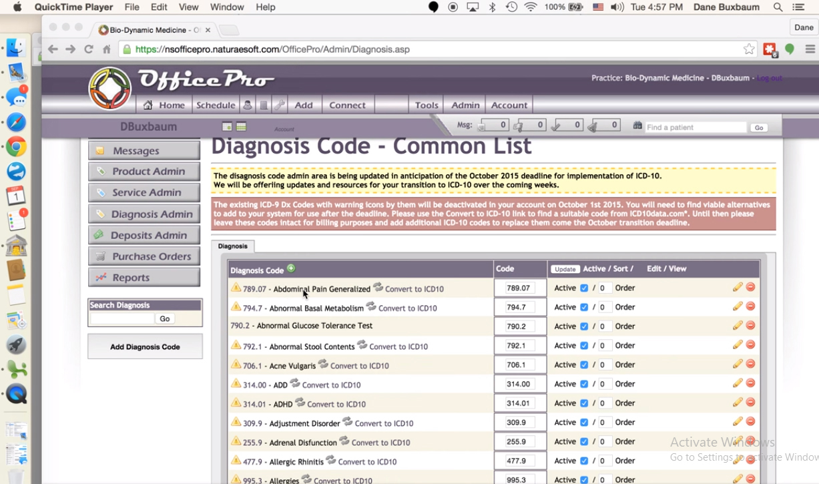
Task: Open the Admin menu in OfficePro navigation
Action: coord(465,105)
